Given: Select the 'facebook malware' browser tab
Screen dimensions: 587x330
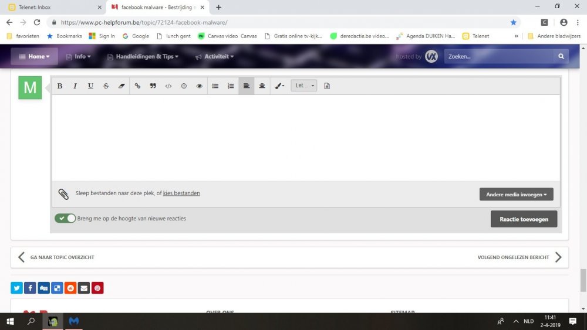Looking at the screenshot, I should [157, 7].
